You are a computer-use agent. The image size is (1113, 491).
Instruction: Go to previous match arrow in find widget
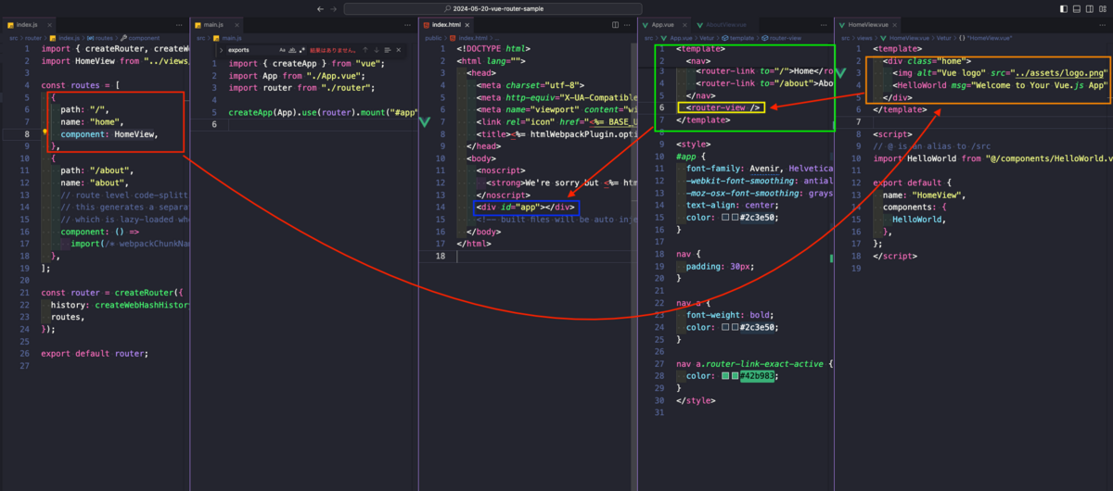click(x=365, y=50)
